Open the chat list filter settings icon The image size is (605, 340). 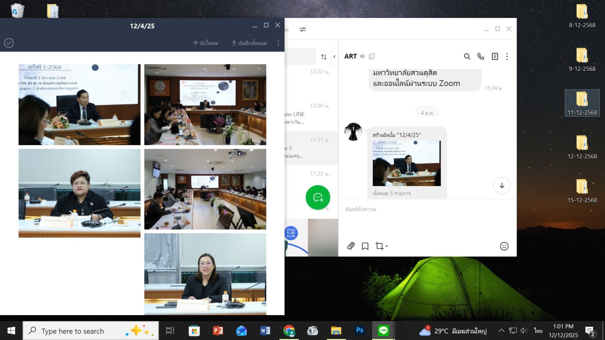click(x=302, y=30)
